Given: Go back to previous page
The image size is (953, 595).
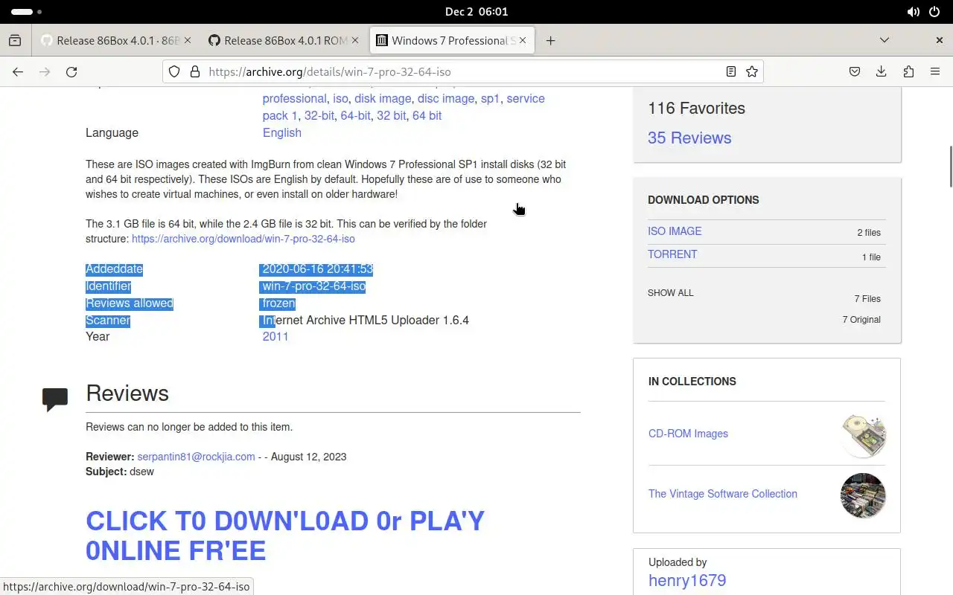Looking at the screenshot, I should pos(18,71).
